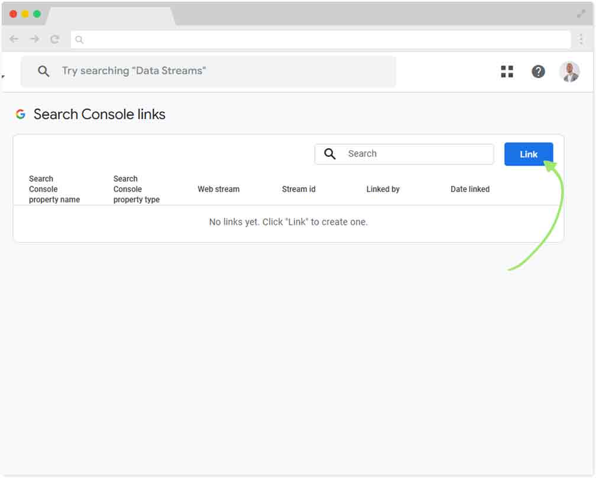The width and height of the screenshot is (596, 478).
Task: Click the yellow minimize window button
Action: 25,14
